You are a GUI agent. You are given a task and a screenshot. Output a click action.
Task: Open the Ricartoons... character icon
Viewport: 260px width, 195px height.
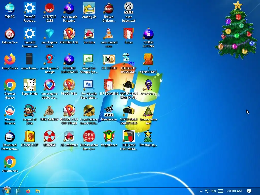coord(148,87)
